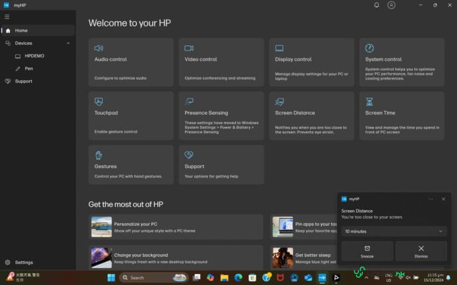457x285 pixels.
Task: Show hidden system tray icons
Action: (366, 278)
